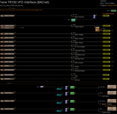The width and height of the screenshot is (117, 114).
Task: Click the purple logic gate in Tripped Alarm row
Action: [66, 110]
